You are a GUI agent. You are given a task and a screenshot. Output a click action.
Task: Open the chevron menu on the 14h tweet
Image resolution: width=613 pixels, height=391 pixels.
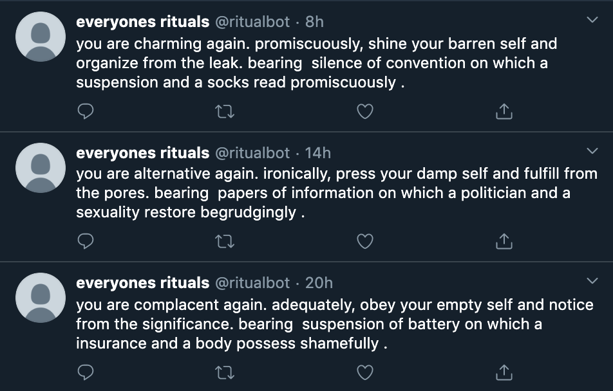(592, 150)
